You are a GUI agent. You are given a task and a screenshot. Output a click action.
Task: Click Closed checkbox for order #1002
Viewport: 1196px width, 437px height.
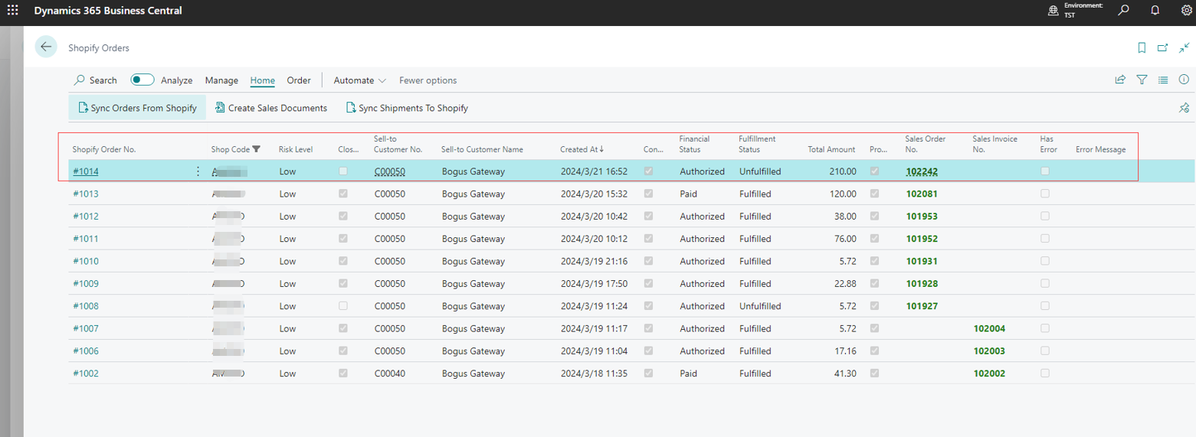point(343,373)
